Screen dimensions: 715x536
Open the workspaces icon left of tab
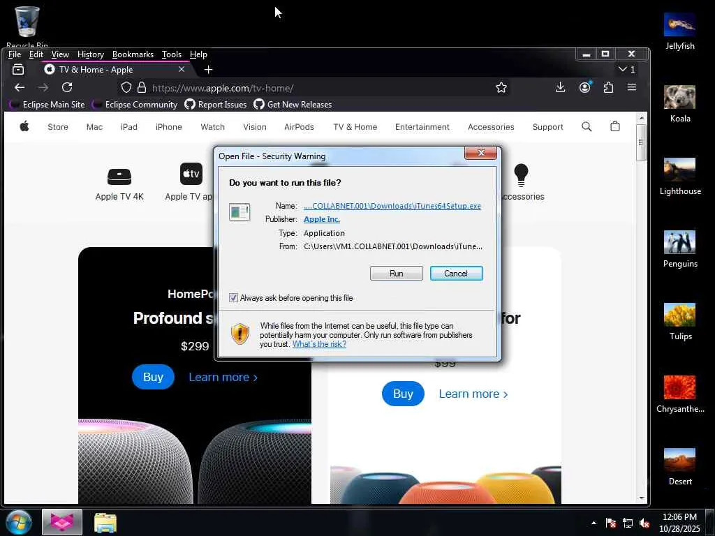18,69
